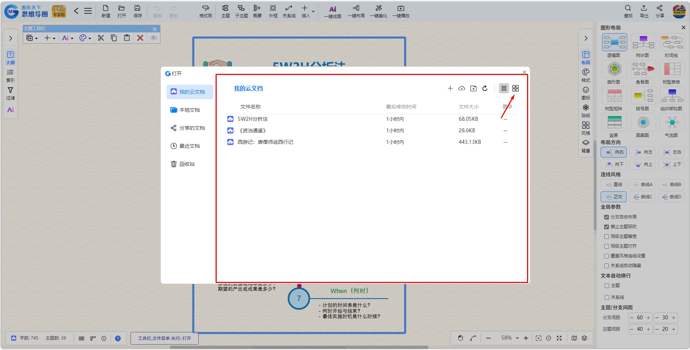Click the 保存 save icon in toolbar
The image size is (690, 350).
[x=137, y=11]
